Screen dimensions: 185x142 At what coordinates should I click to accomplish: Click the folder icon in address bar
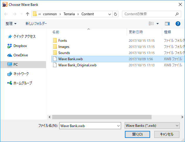coord(35,14)
